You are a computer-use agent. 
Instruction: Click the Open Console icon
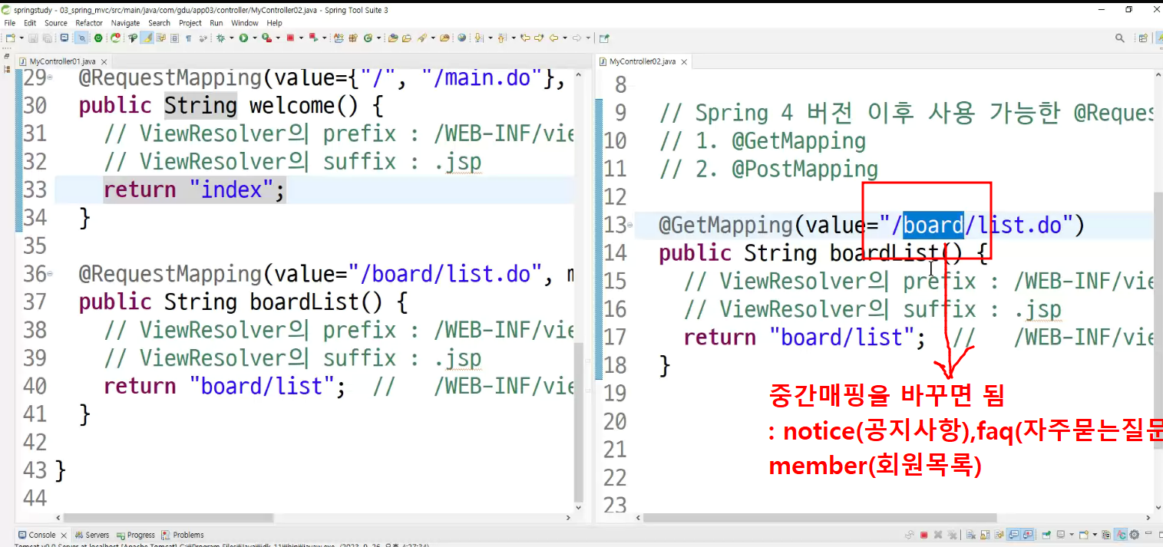(x=1083, y=535)
